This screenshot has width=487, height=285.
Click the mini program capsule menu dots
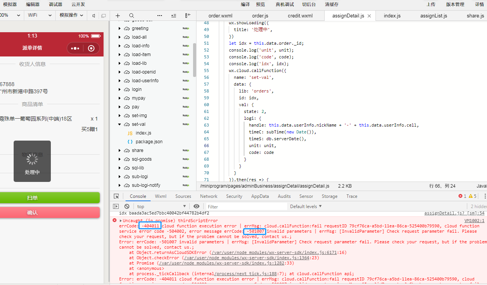(x=75, y=48)
